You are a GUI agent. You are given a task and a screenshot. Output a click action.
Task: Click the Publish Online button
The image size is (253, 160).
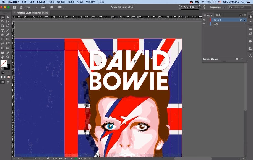pos(189,7)
